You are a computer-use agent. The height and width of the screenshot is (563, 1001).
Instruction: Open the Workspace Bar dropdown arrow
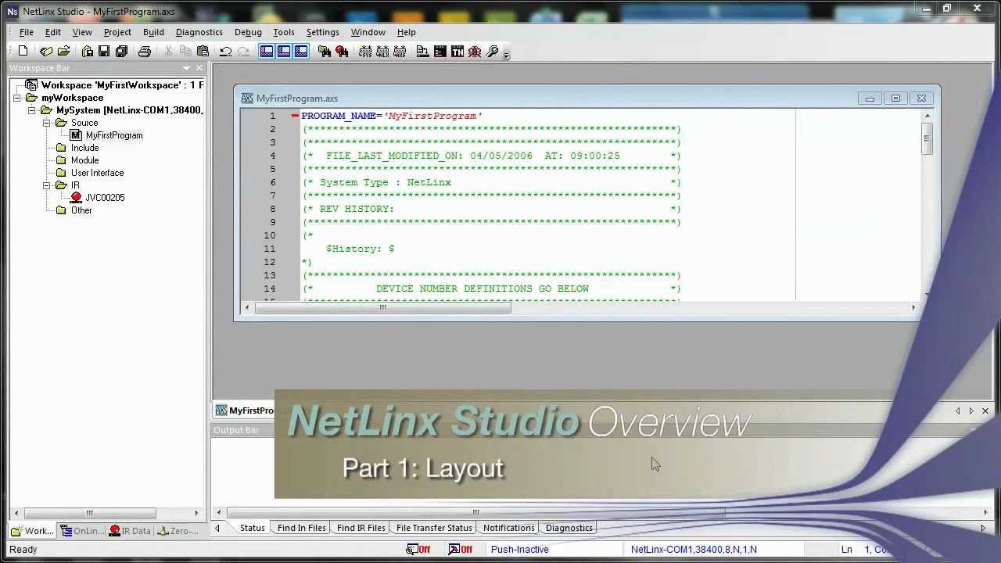click(186, 68)
